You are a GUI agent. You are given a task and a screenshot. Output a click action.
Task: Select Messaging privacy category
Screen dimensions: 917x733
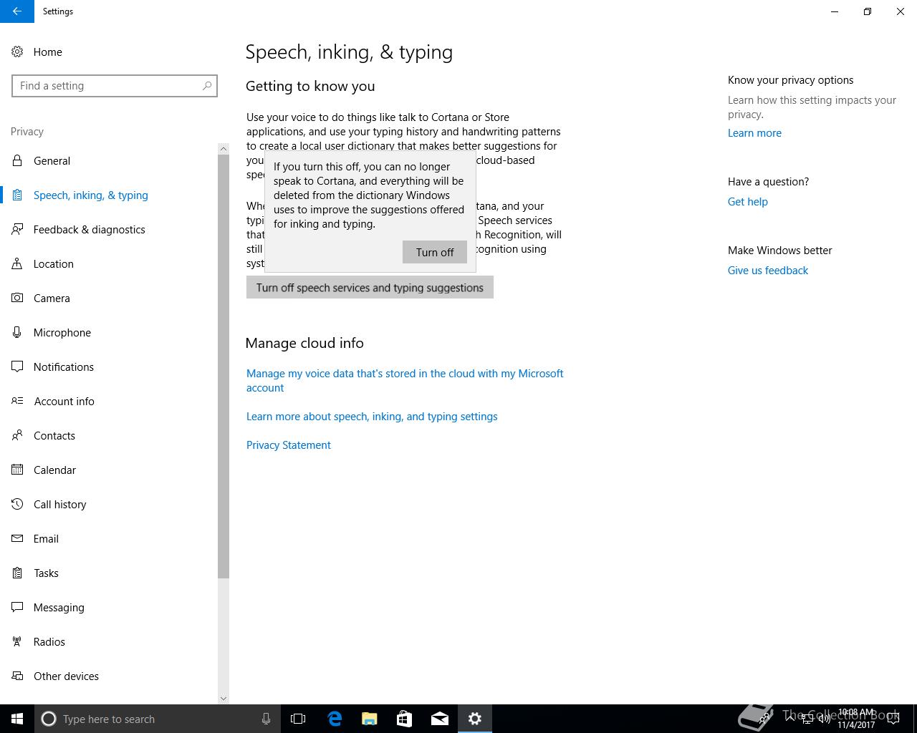click(109, 607)
